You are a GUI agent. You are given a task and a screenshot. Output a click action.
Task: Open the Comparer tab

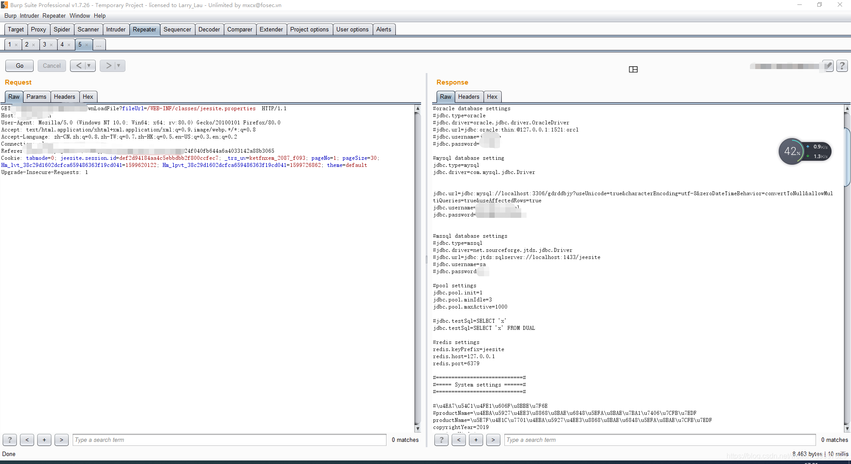[240, 30]
